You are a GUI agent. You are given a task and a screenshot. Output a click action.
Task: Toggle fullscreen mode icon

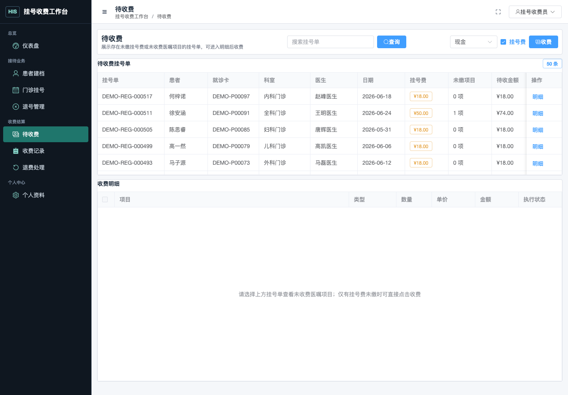point(498,12)
